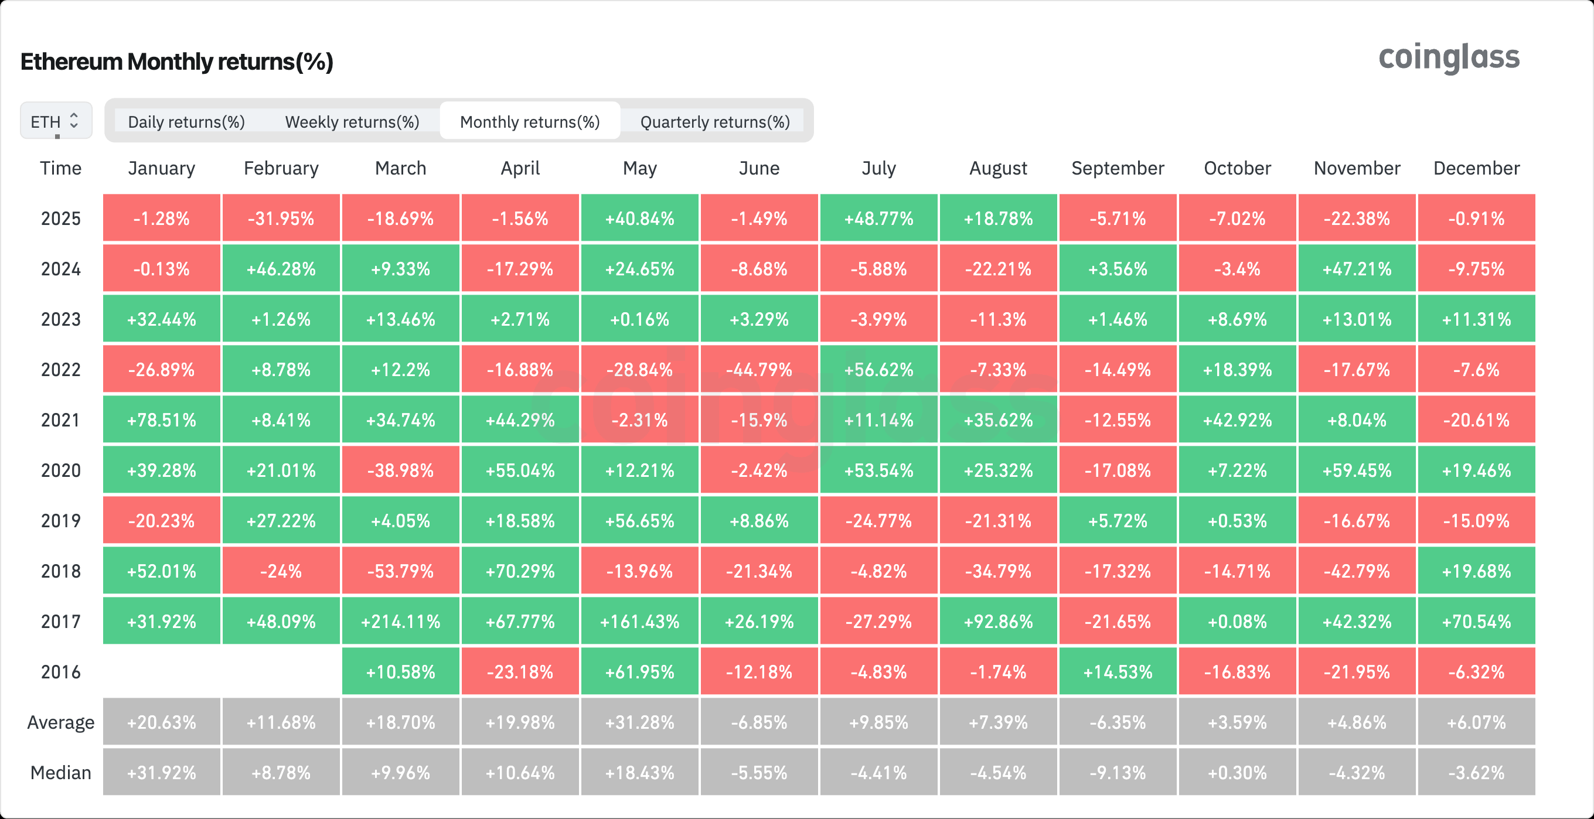Click the Median row label
This screenshot has width=1594, height=819.
tap(60, 773)
